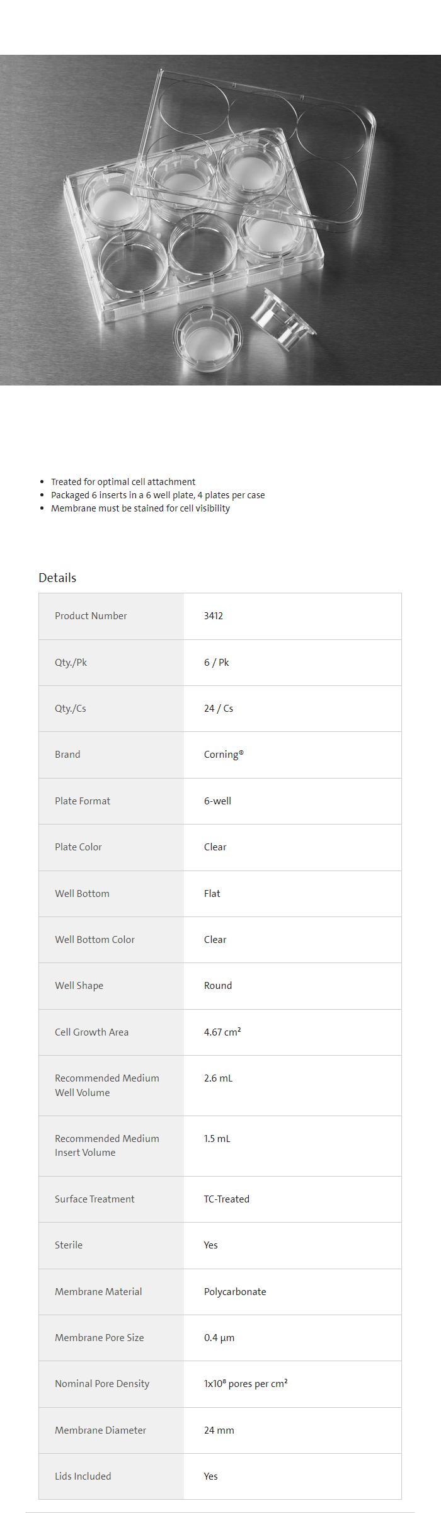Click the "Membrane must be stained" bullet
441x1513 pixels.
[x=140, y=508]
